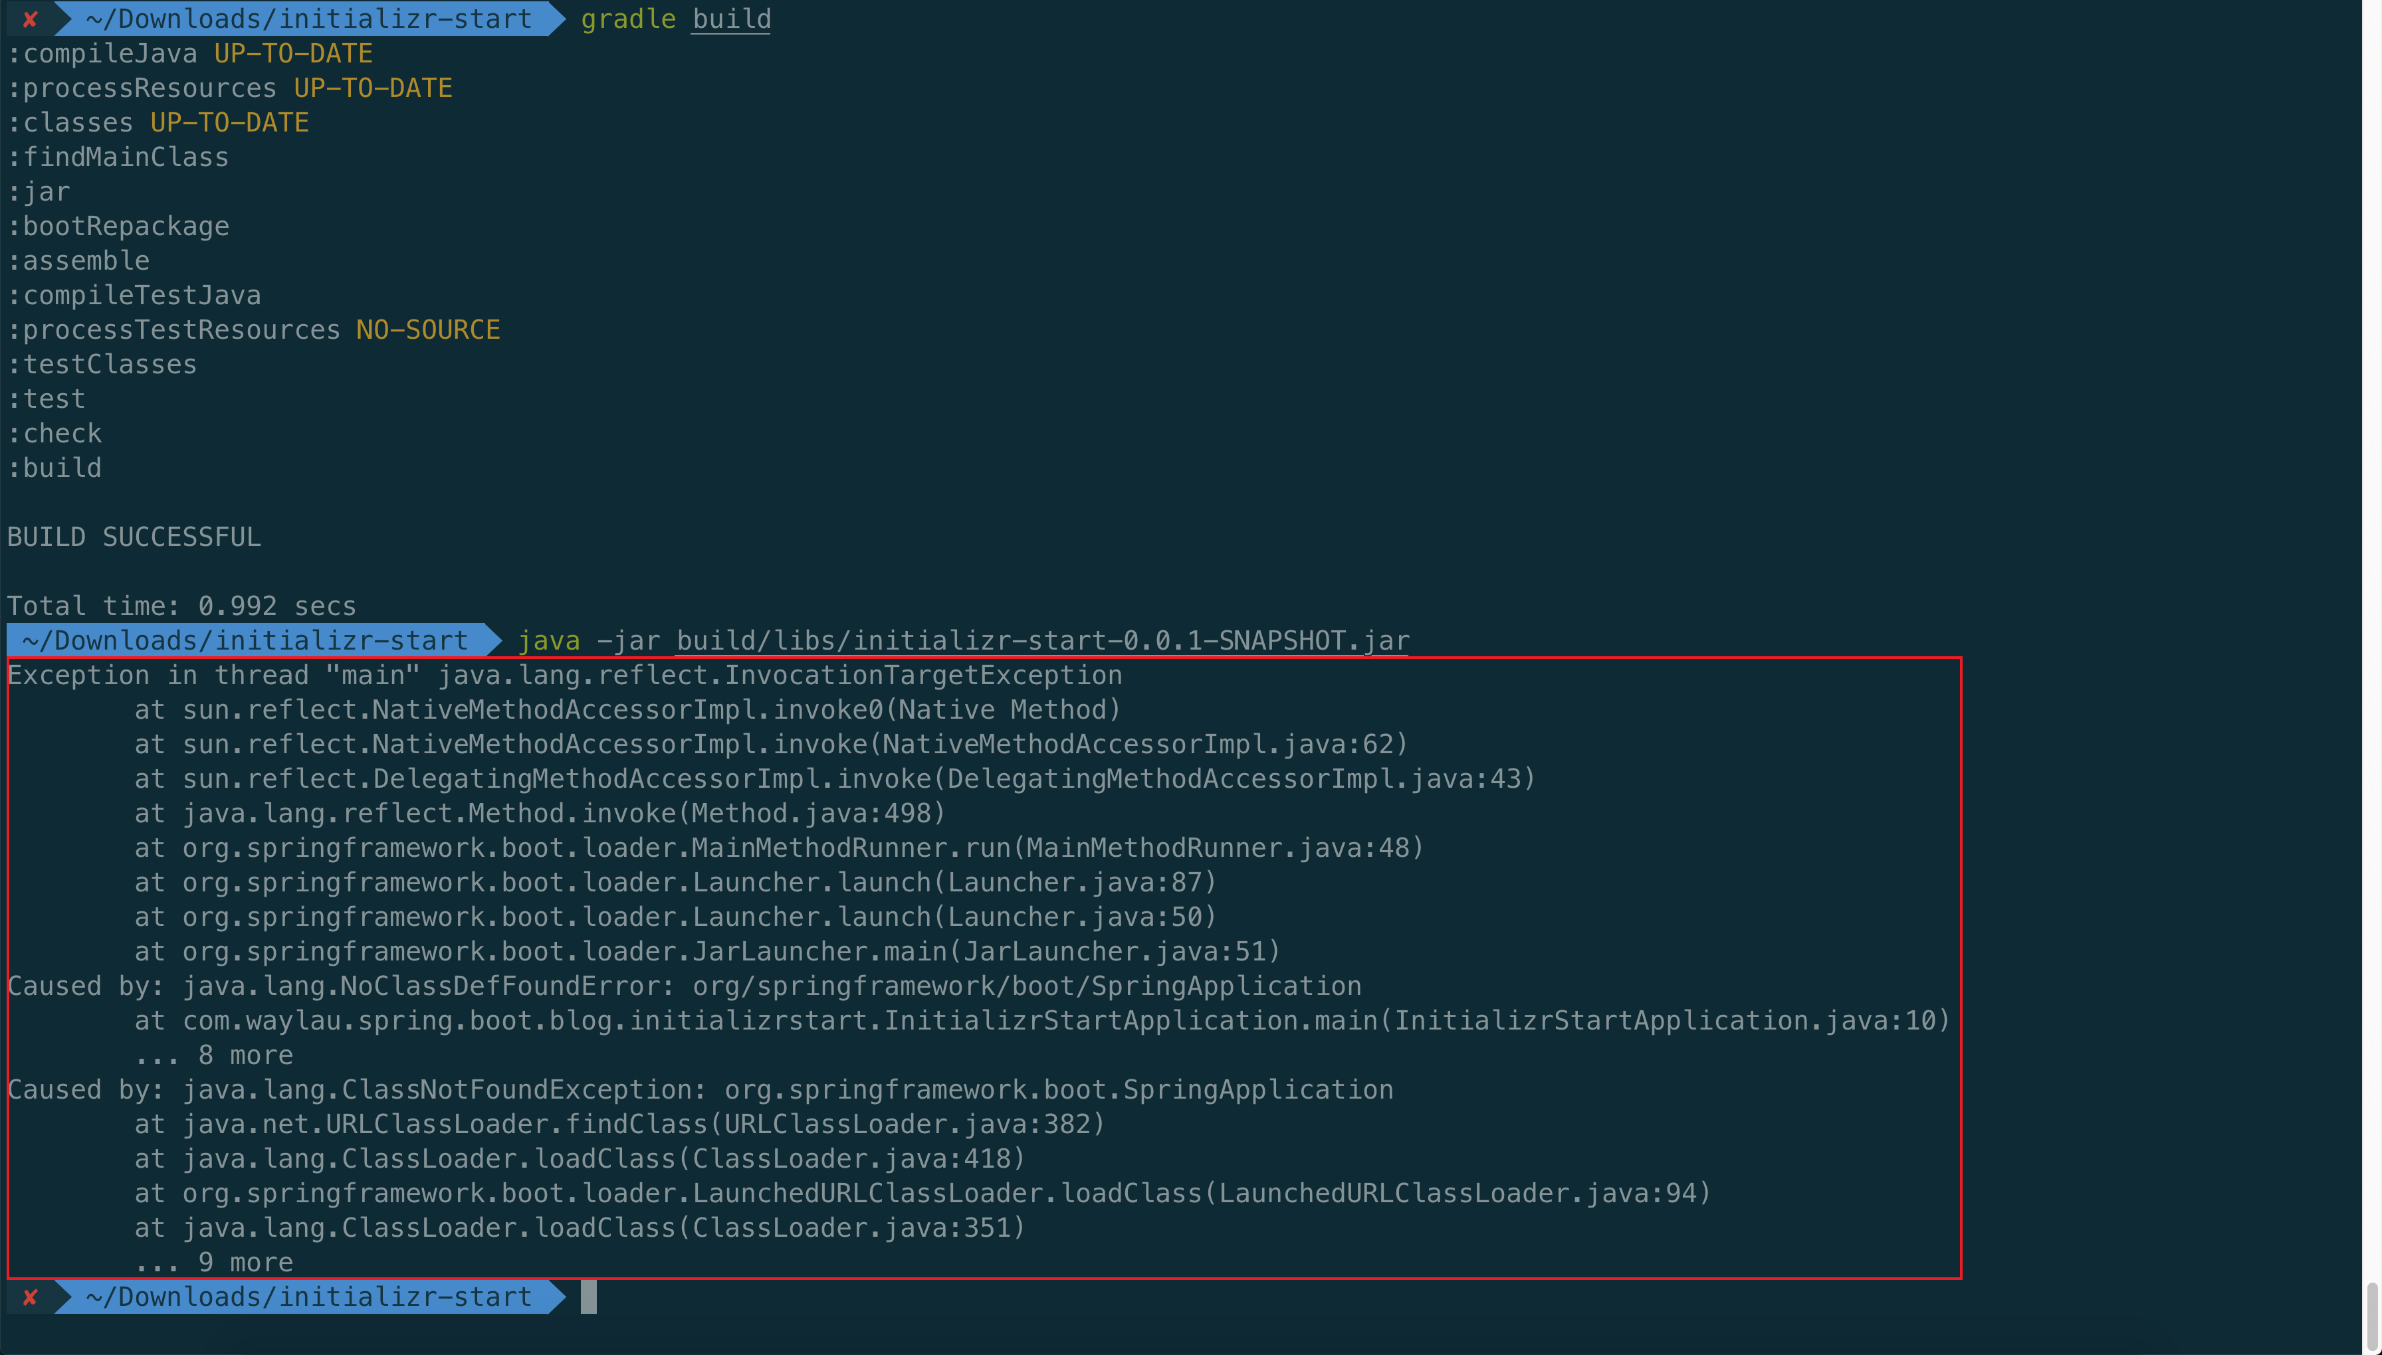
Task: Click the JarLauncher.java:51 stack line
Action: (708, 951)
